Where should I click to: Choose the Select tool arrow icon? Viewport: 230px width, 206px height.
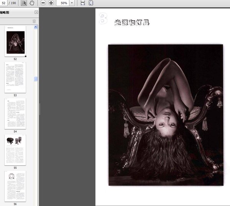pos(24,3)
